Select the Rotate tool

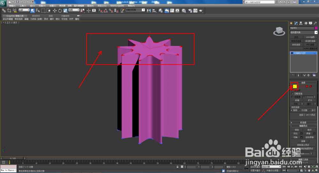point(60,11)
